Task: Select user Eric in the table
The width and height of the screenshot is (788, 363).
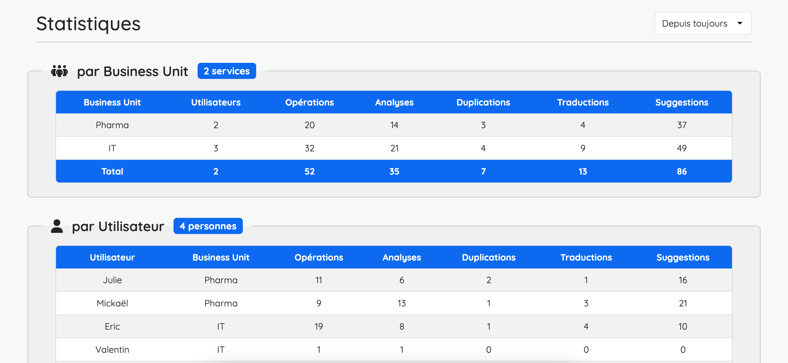Action: point(112,327)
